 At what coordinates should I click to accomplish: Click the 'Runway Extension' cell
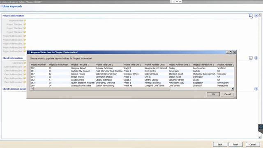tap(104, 68)
